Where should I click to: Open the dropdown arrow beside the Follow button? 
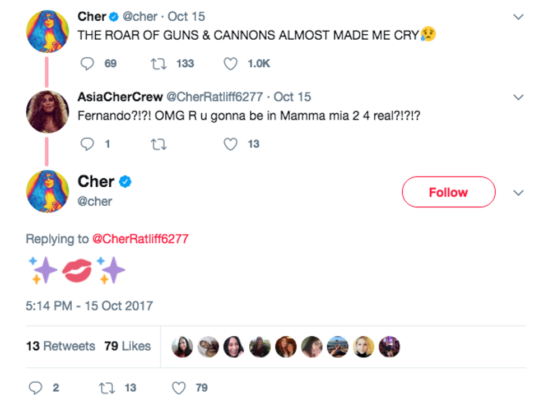pos(519,193)
